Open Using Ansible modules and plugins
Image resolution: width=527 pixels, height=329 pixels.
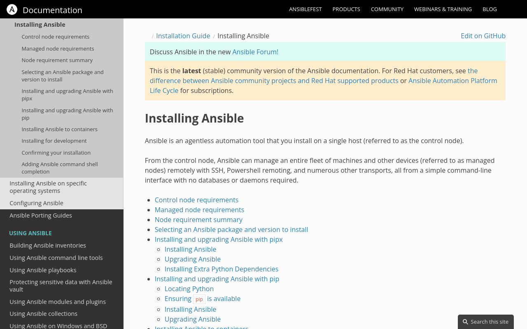[58, 302]
